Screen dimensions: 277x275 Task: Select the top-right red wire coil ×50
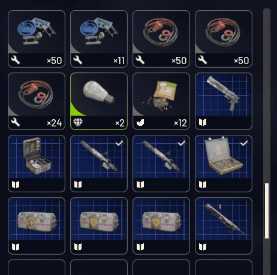coord(224,39)
